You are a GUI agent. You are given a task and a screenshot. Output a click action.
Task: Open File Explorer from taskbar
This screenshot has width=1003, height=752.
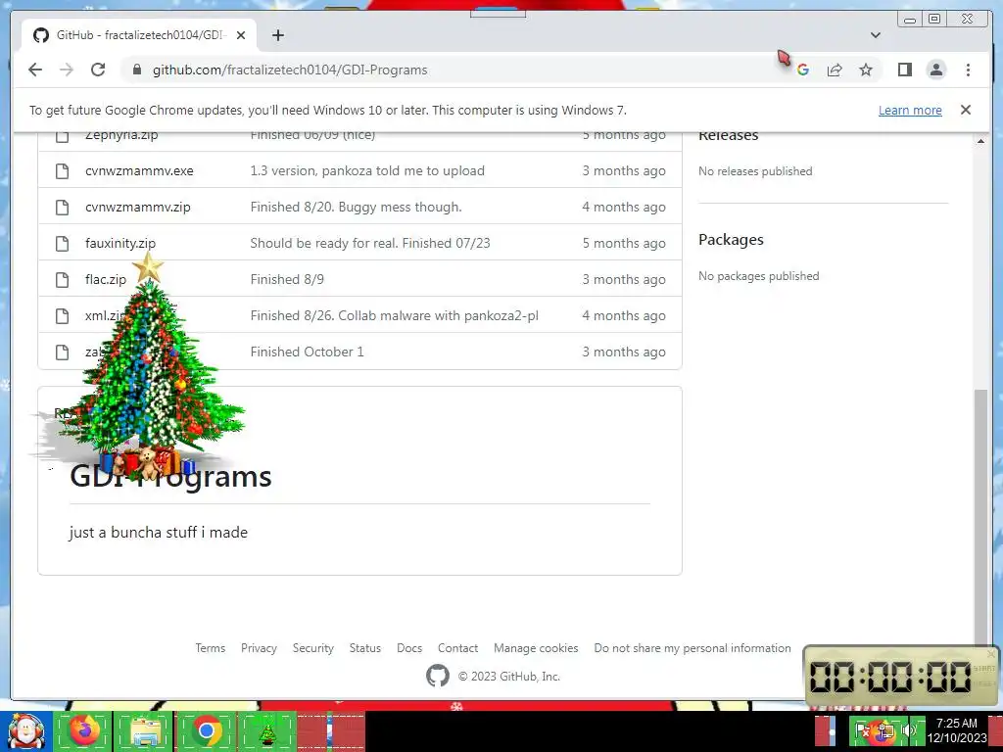pyautogui.click(x=145, y=730)
